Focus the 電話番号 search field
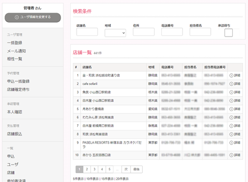248x182 pixels. click(x=172, y=32)
